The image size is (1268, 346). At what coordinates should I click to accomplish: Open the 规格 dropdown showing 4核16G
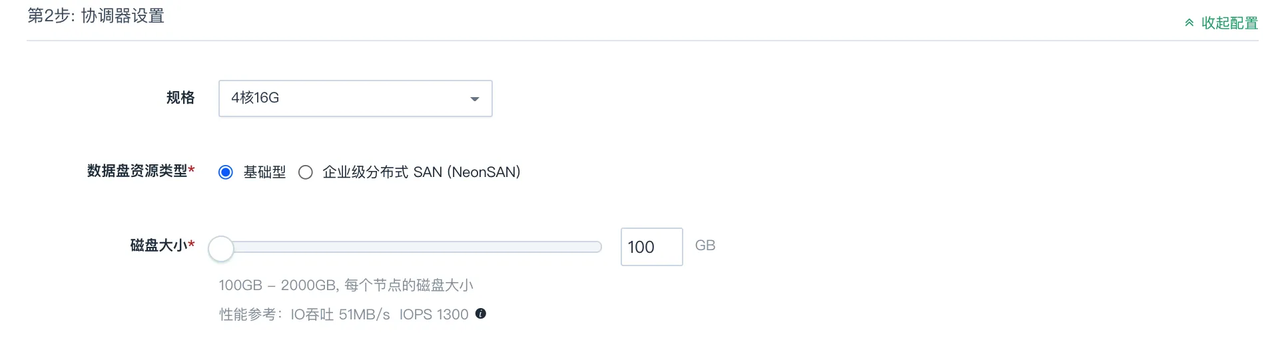click(x=356, y=98)
